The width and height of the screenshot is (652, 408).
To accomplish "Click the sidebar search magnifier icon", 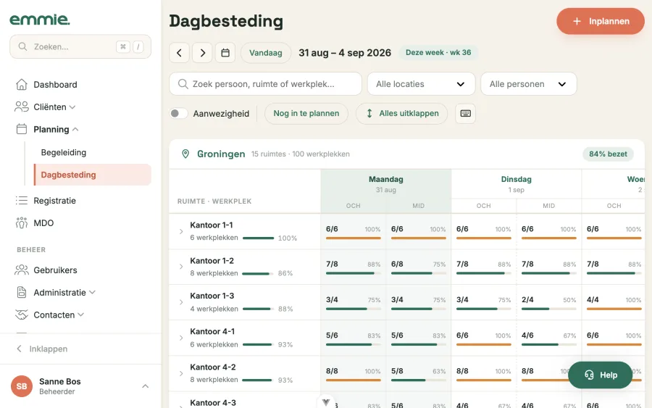I will tap(23, 46).
